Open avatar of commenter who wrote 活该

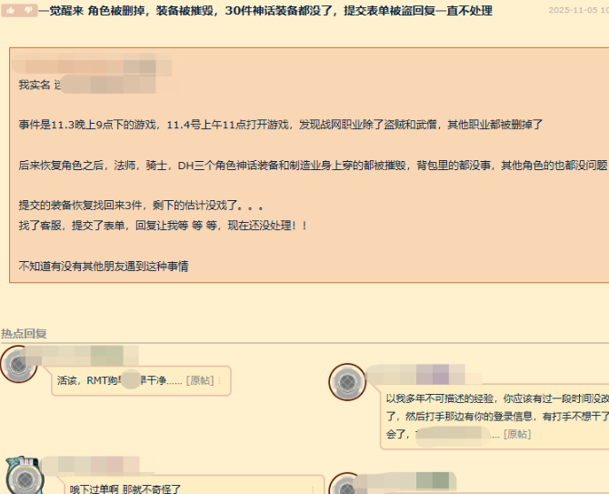(x=19, y=364)
